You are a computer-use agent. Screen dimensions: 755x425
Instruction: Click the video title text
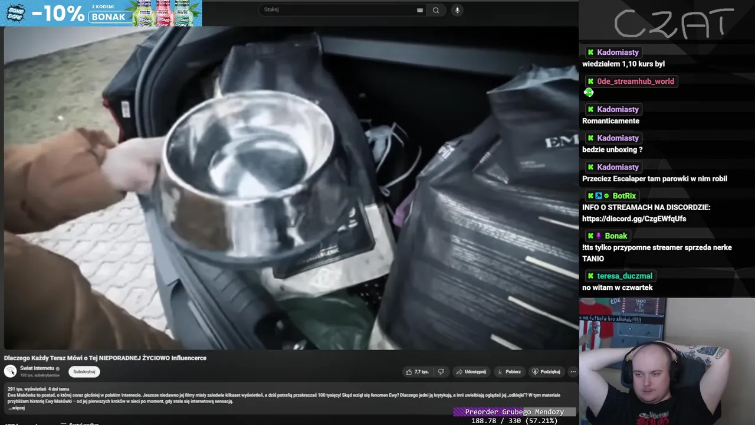[x=105, y=358]
